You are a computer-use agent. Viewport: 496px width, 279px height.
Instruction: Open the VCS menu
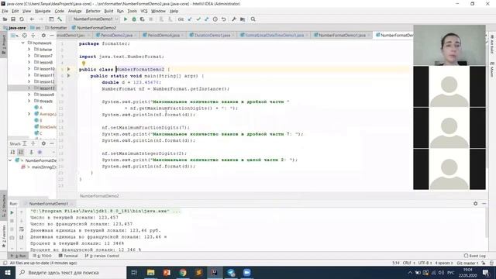point(144,11)
